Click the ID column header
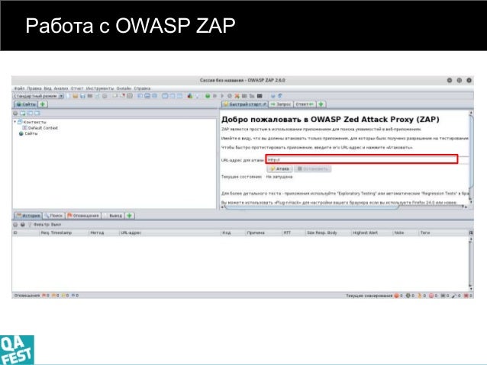487x365 pixels. pyautogui.click(x=26, y=232)
